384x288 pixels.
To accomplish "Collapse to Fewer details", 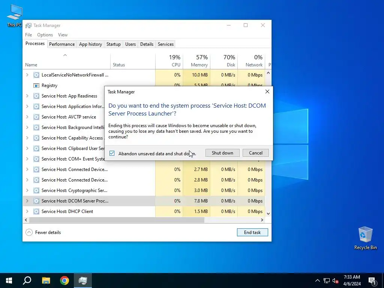I will (43, 232).
